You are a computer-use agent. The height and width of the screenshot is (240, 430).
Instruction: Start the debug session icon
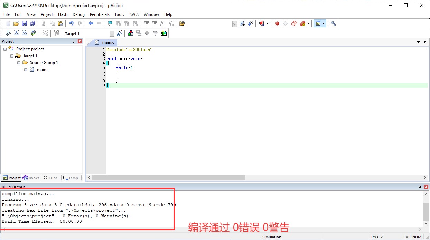[262, 23]
